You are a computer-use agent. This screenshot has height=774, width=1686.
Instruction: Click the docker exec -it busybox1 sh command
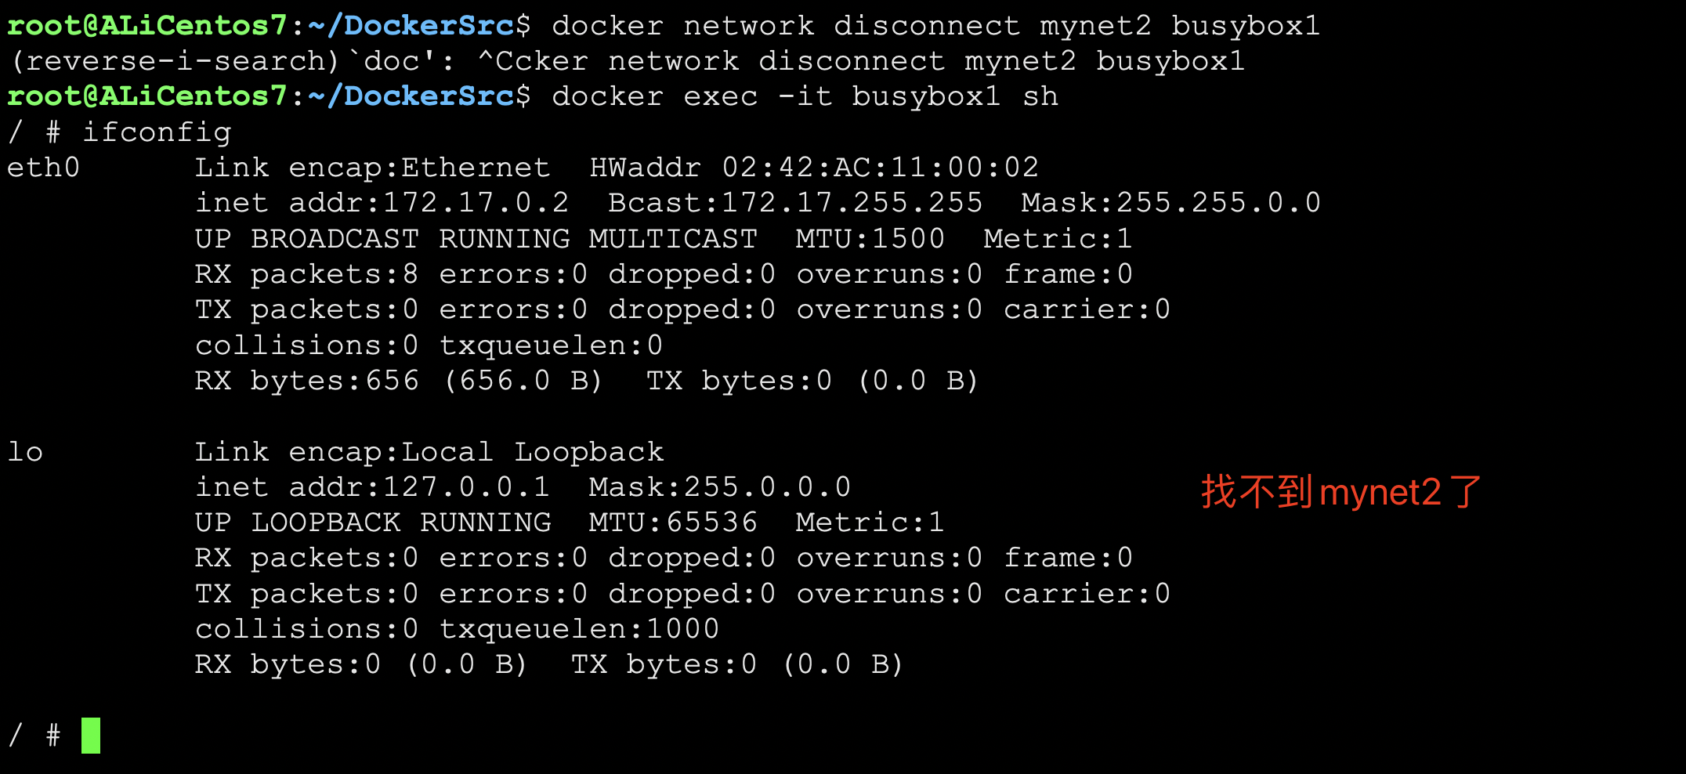(x=805, y=96)
